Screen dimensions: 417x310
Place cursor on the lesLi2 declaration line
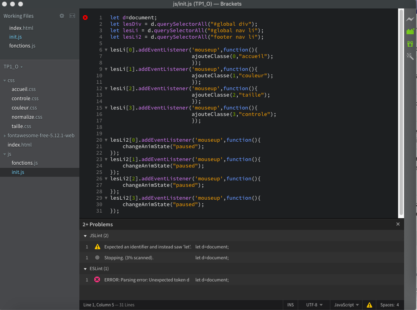pyautogui.click(x=187, y=37)
